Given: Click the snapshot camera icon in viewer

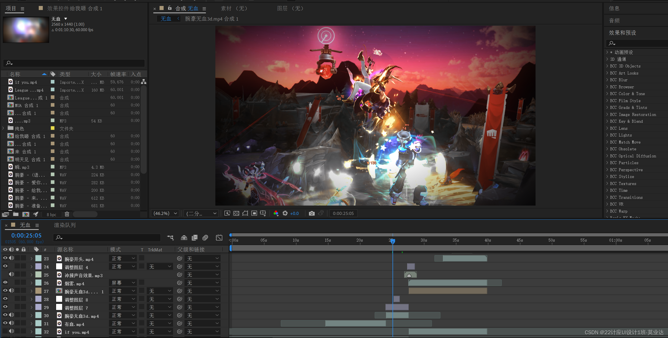Looking at the screenshot, I should [x=312, y=213].
